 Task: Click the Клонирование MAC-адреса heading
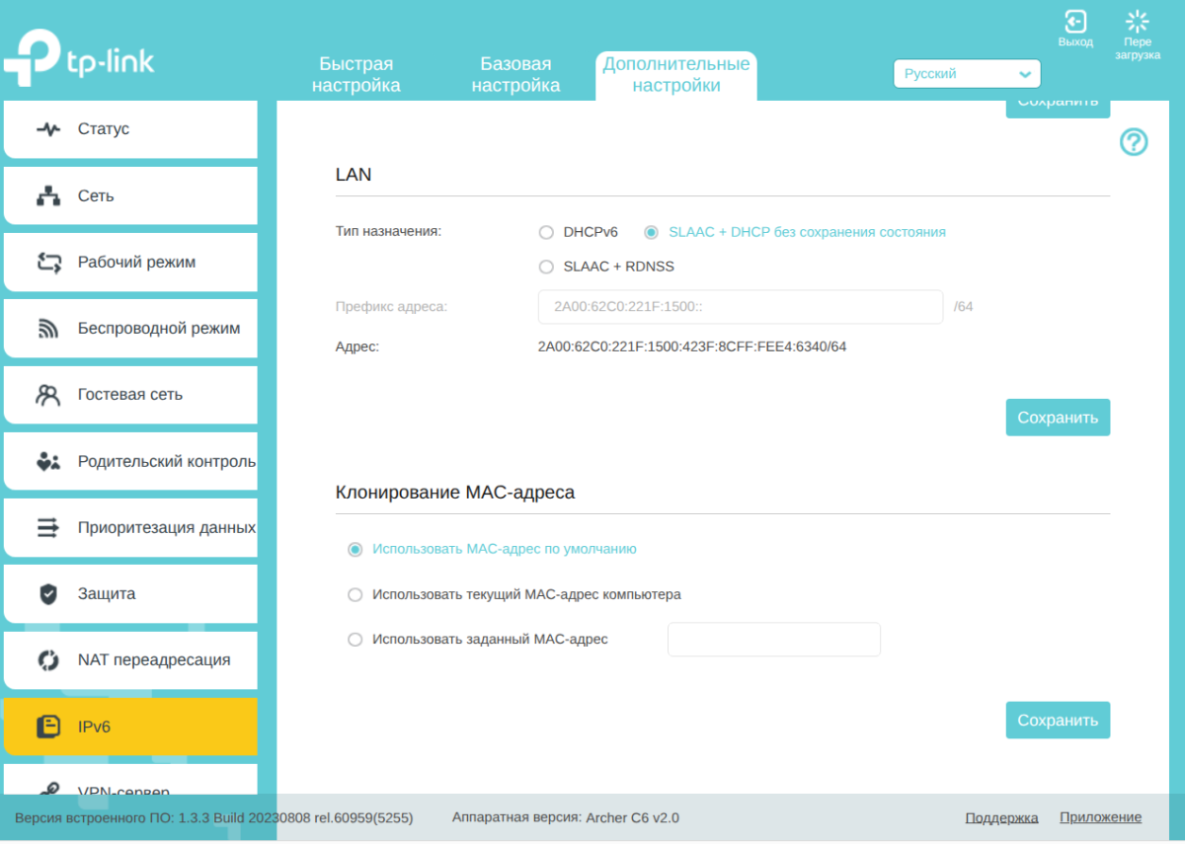point(455,492)
